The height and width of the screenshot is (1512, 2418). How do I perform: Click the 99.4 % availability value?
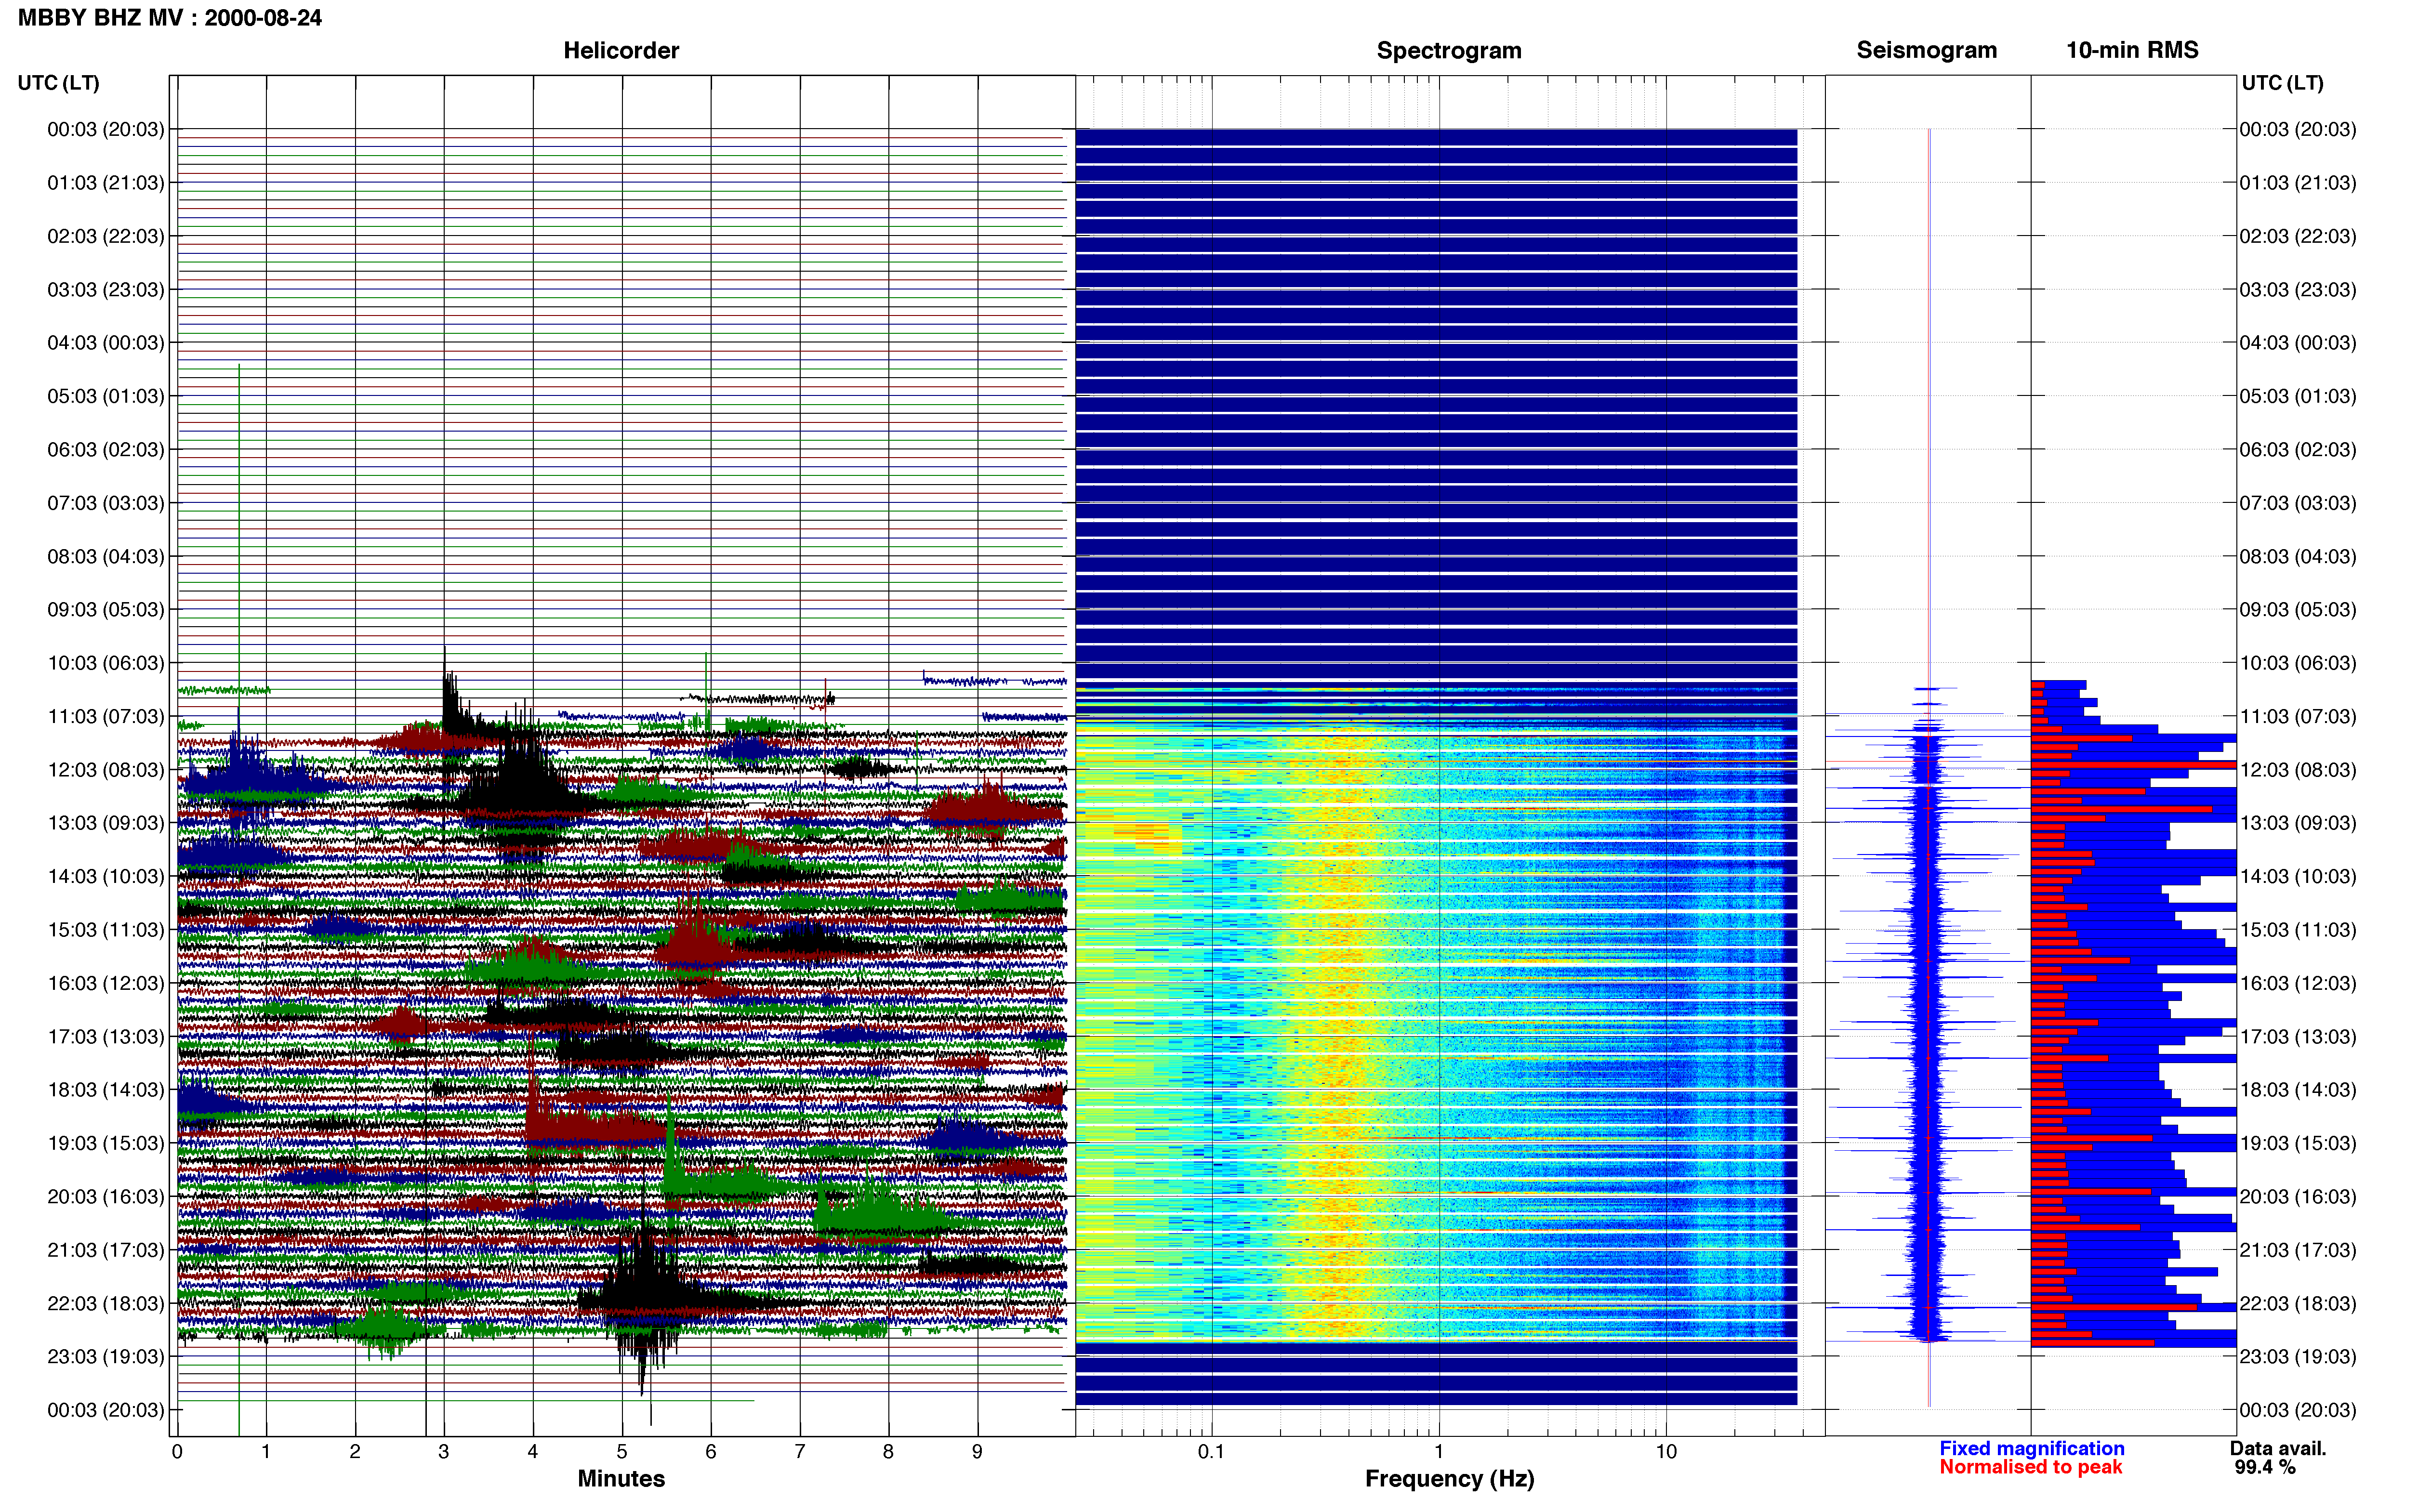coord(2265,1467)
